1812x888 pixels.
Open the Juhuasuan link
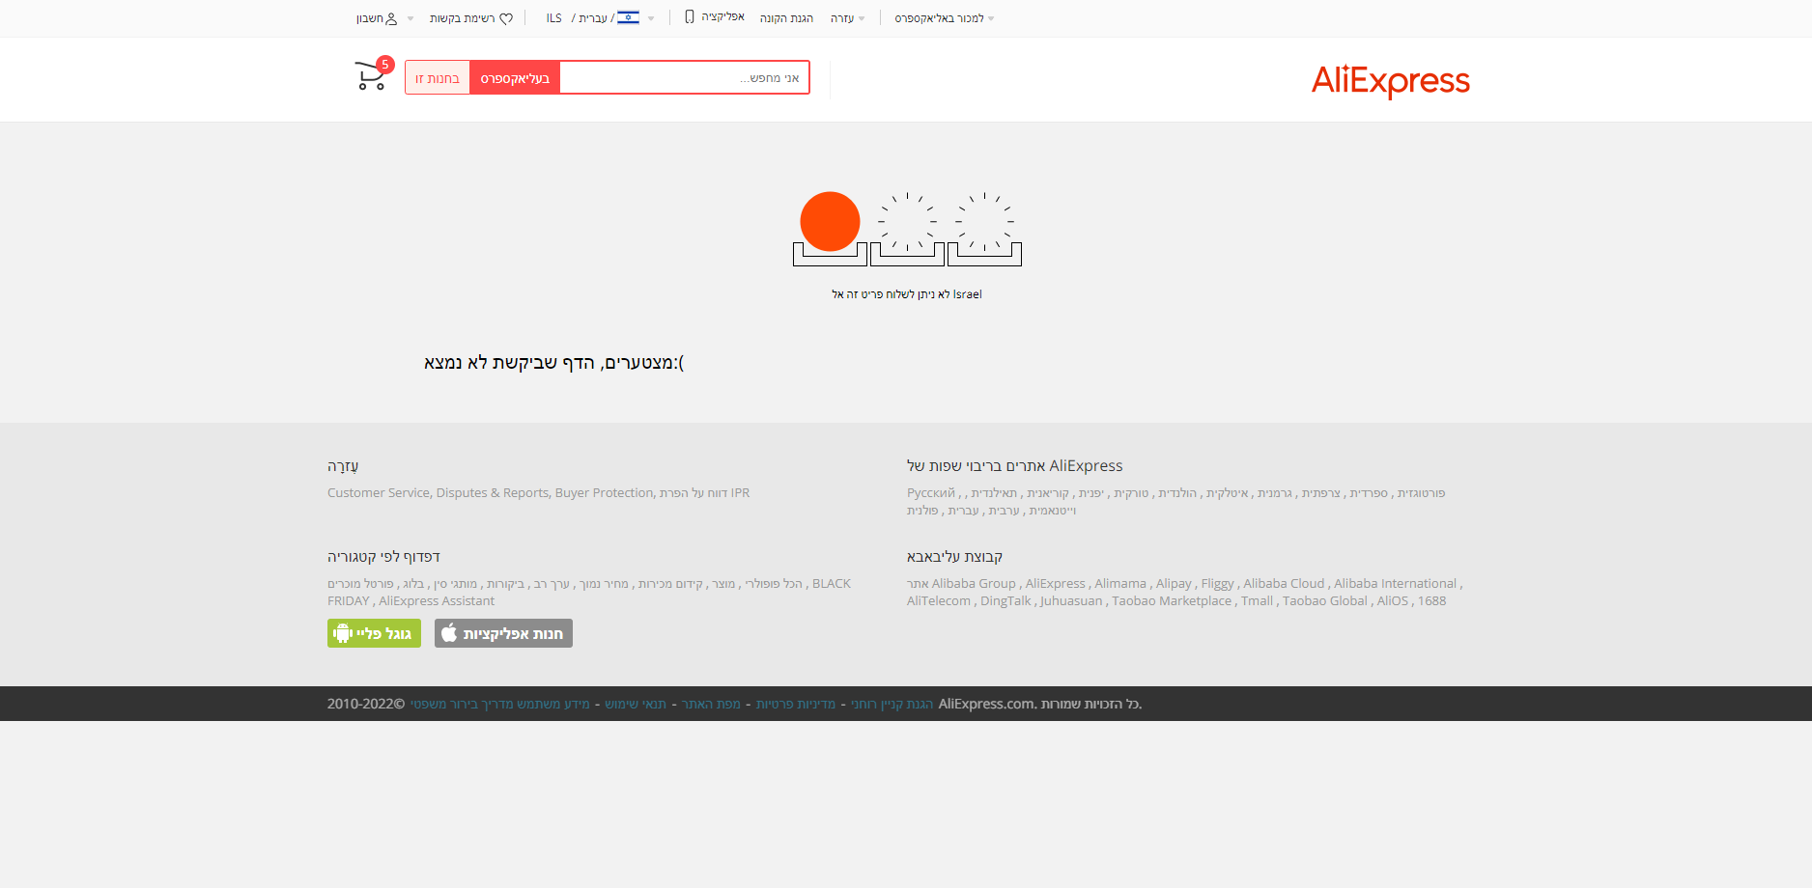(x=1071, y=600)
